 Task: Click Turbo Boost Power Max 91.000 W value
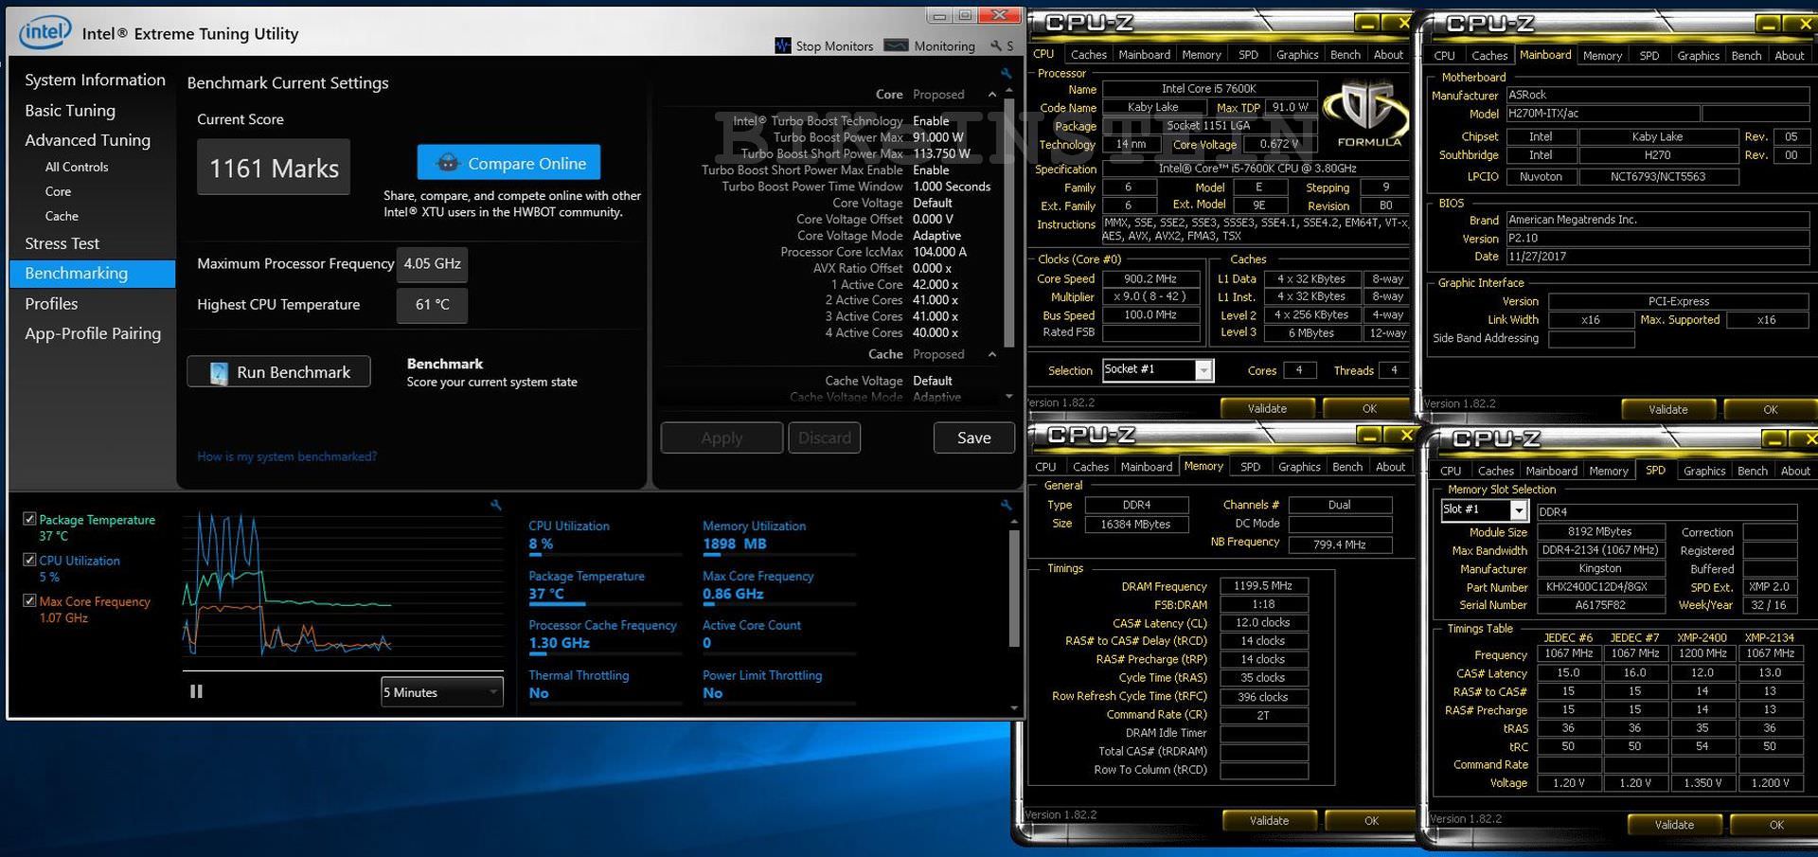(x=938, y=137)
